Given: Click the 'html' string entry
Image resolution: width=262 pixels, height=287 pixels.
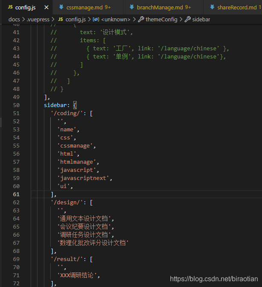Looking at the screenshot, I should pos(67,154).
